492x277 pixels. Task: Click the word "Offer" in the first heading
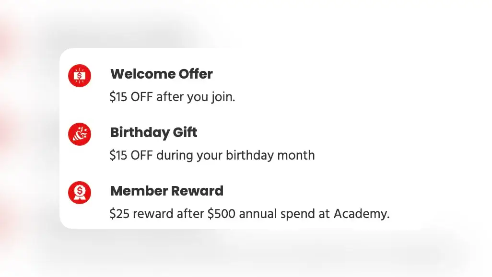[x=196, y=74]
